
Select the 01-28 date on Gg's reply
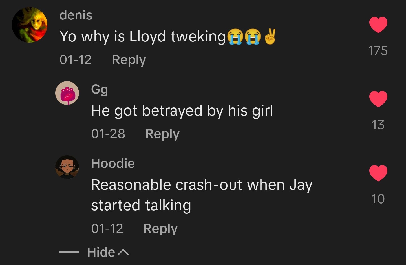[x=108, y=134]
